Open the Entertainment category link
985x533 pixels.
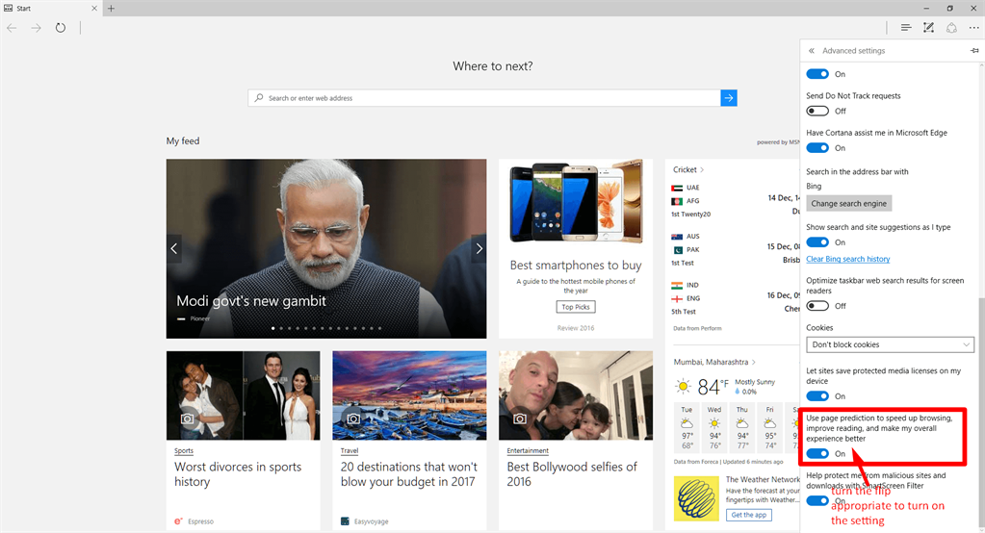pos(528,451)
